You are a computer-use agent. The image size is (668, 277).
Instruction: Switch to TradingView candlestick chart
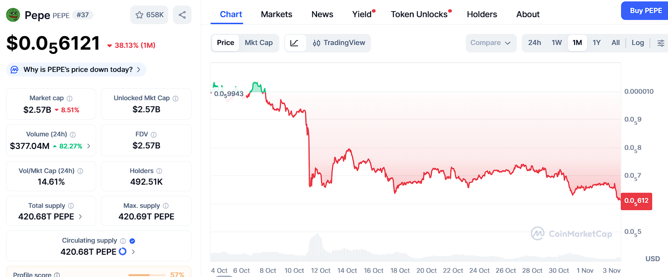tap(339, 43)
